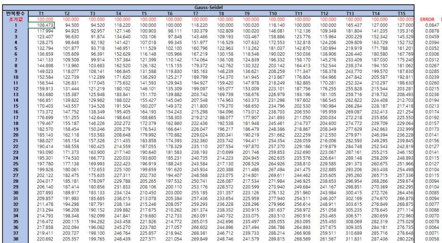Click iteration number 27 row label
Viewport: 442px width, 243px height.
16,176
